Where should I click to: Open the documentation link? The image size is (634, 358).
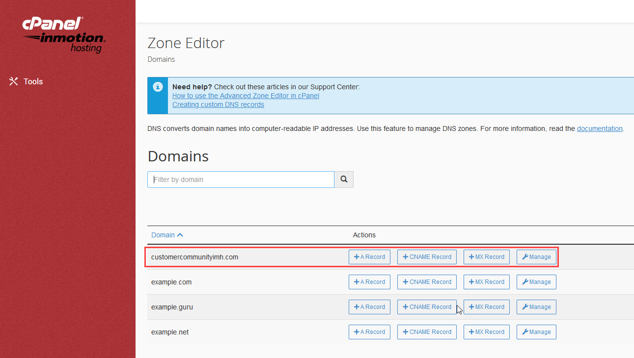[x=599, y=128]
